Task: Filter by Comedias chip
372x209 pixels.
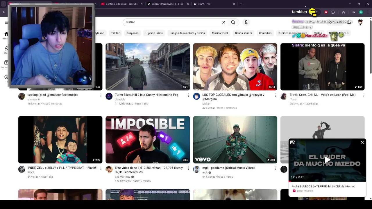Action: pos(265,33)
